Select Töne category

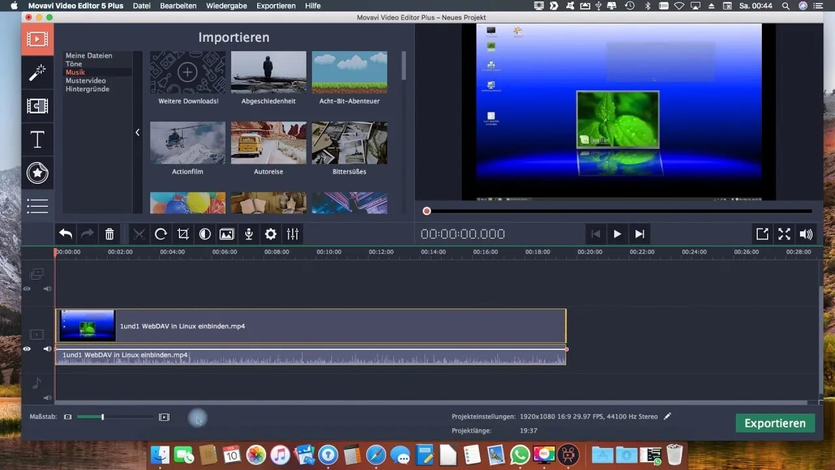pos(74,64)
